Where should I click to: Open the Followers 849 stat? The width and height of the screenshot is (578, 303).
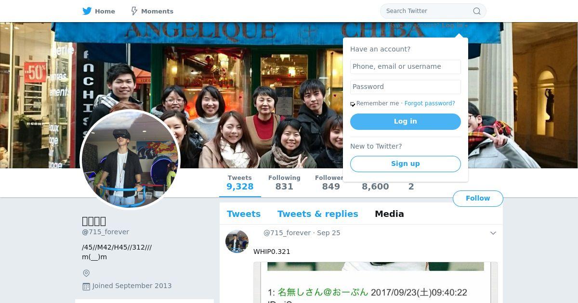(331, 183)
